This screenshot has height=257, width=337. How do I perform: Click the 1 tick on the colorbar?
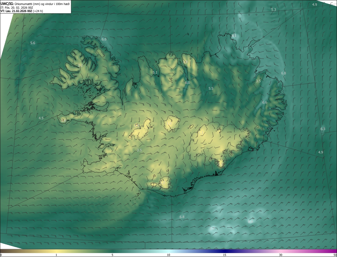pyautogui.click(x=56, y=255)
